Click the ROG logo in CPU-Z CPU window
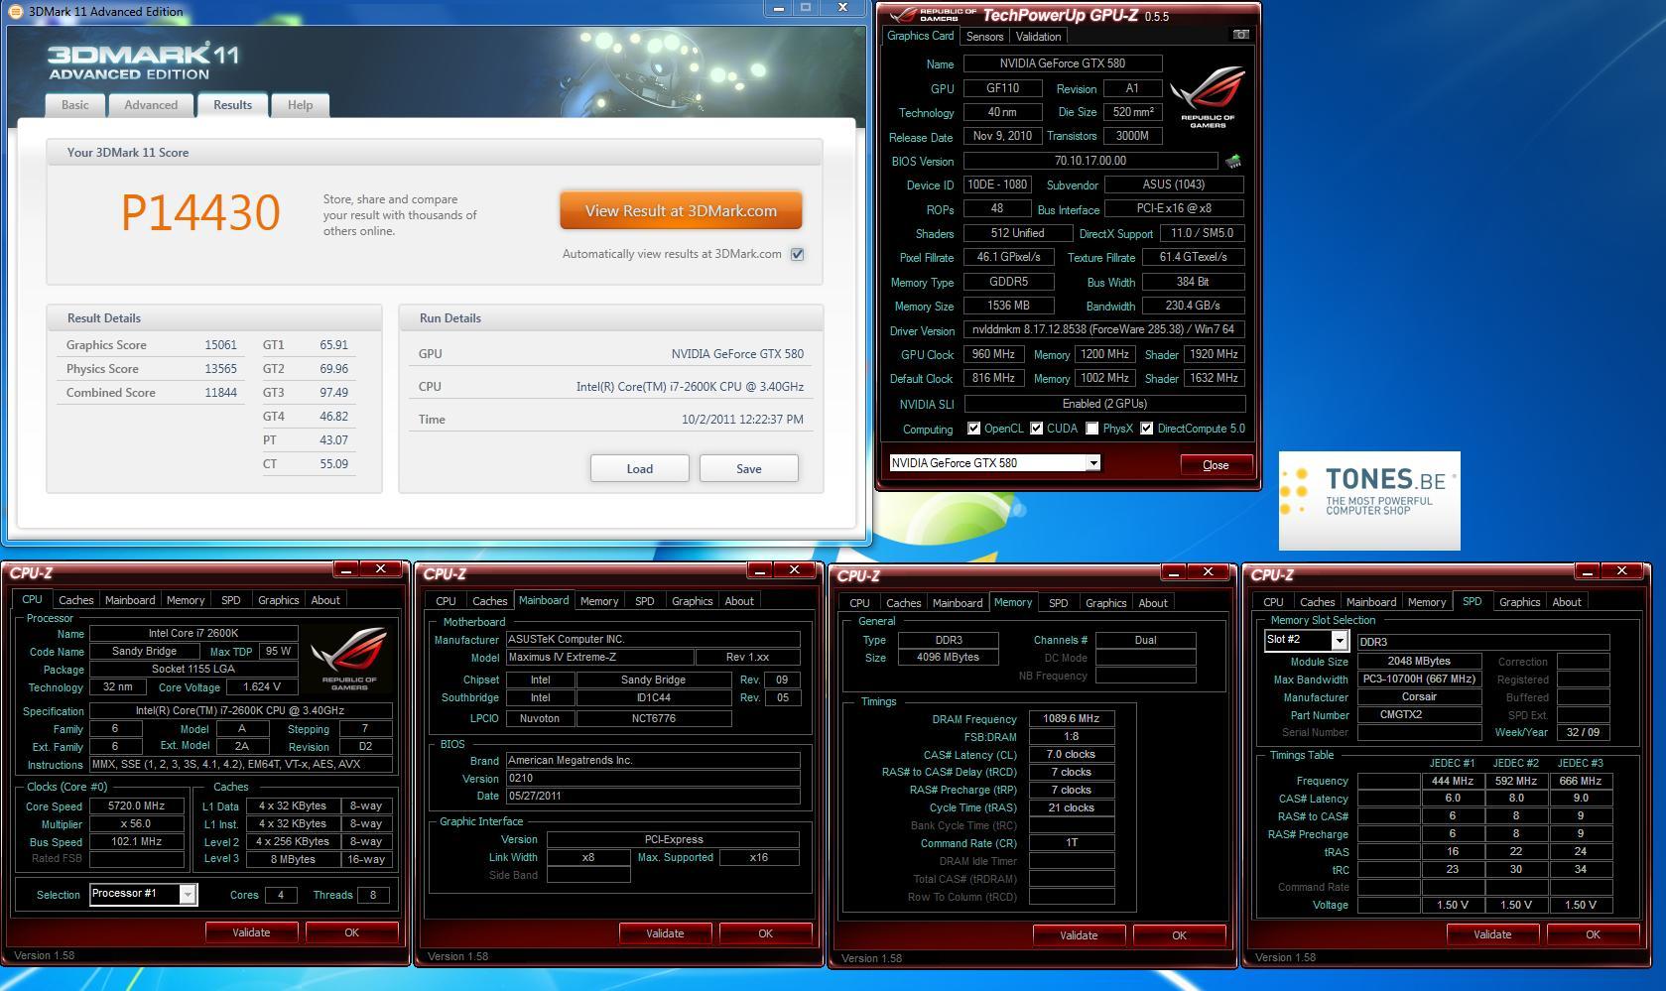The image size is (1666, 991). pos(348,659)
